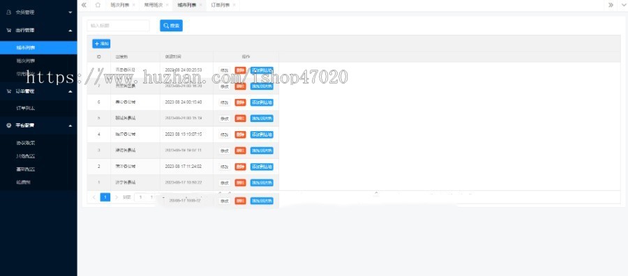Collapse the 出行管理 sidebar menu
The image size is (628, 276).
click(38, 31)
